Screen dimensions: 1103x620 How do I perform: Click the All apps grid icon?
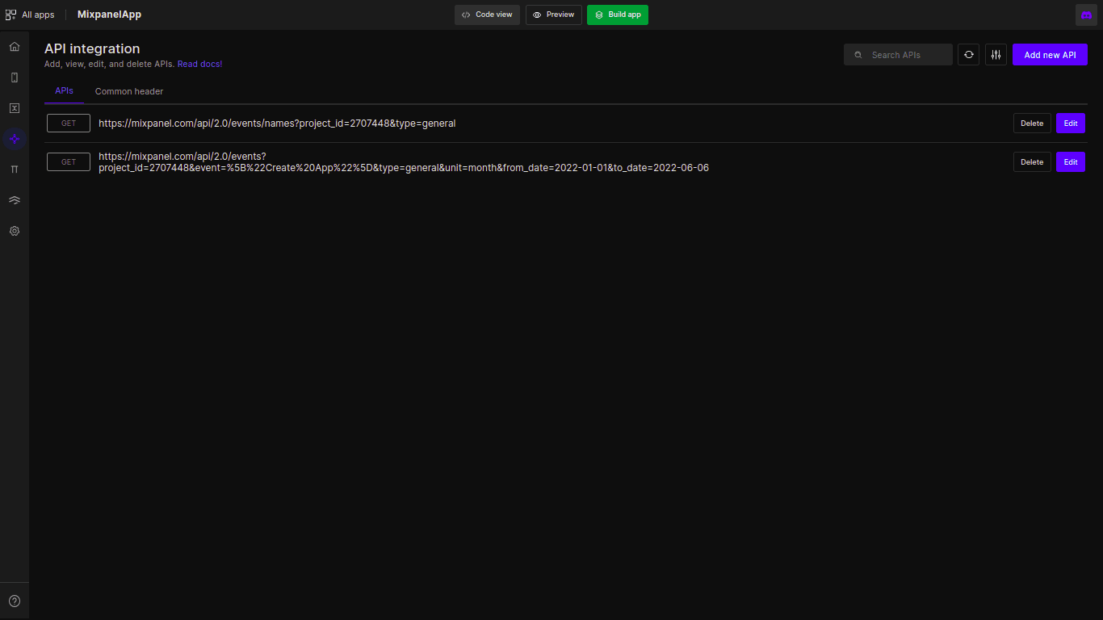pyautogui.click(x=10, y=14)
